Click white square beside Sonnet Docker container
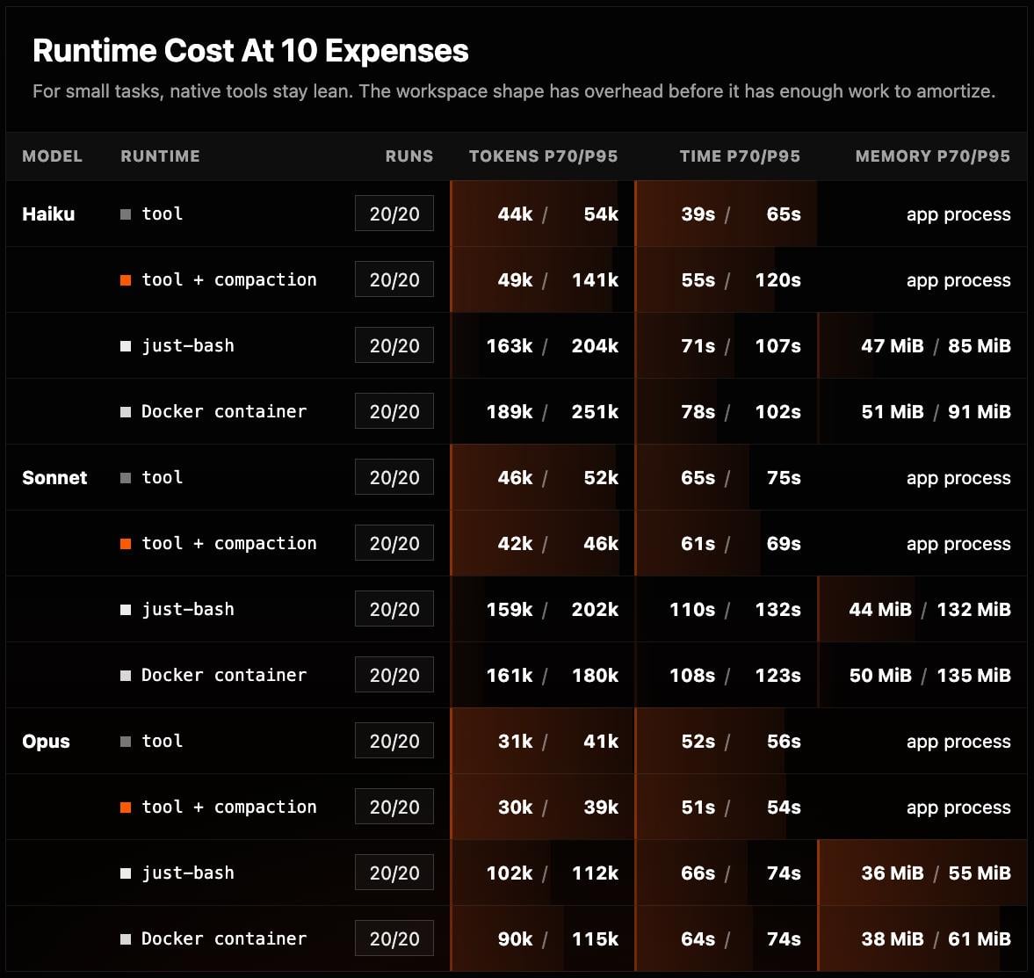The height and width of the screenshot is (978, 1034). [126, 676]
